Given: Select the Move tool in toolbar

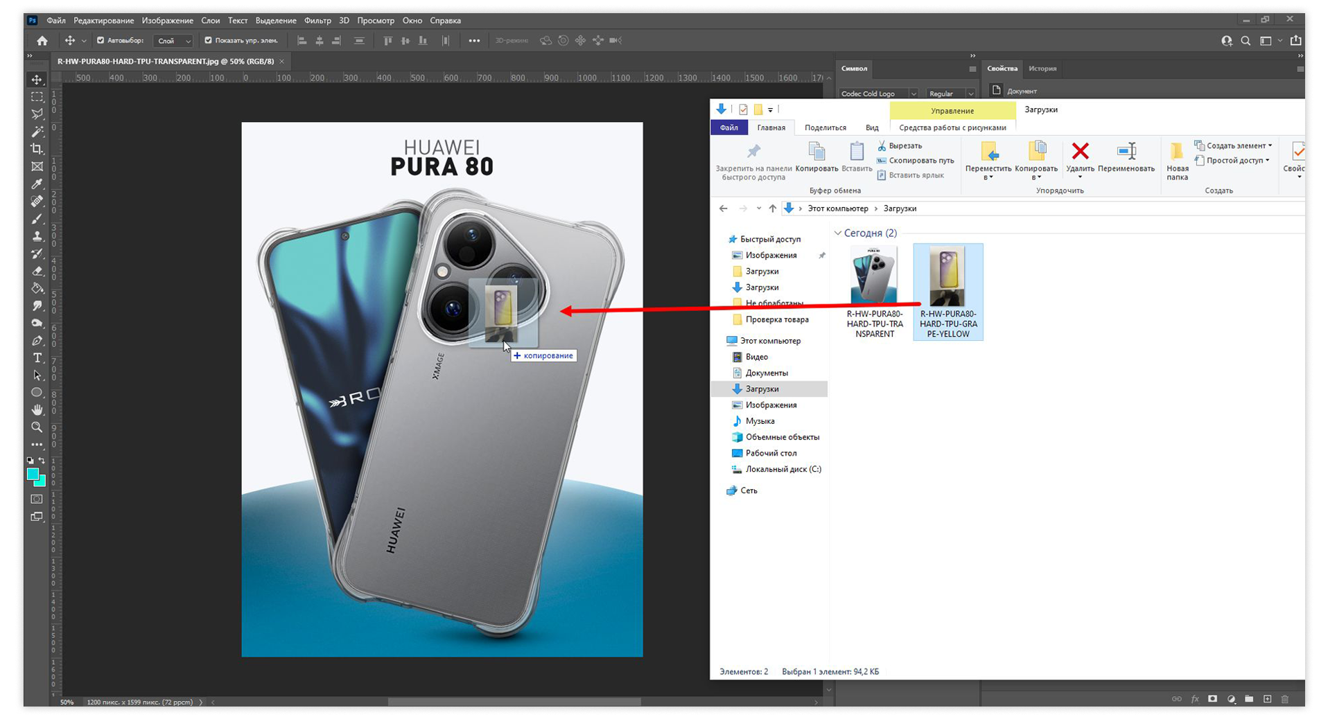Looking at the screenshot, I should click(x=37, y=80).
